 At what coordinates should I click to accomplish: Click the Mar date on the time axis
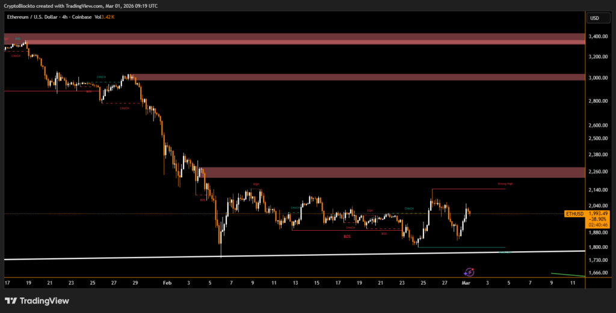466,282
